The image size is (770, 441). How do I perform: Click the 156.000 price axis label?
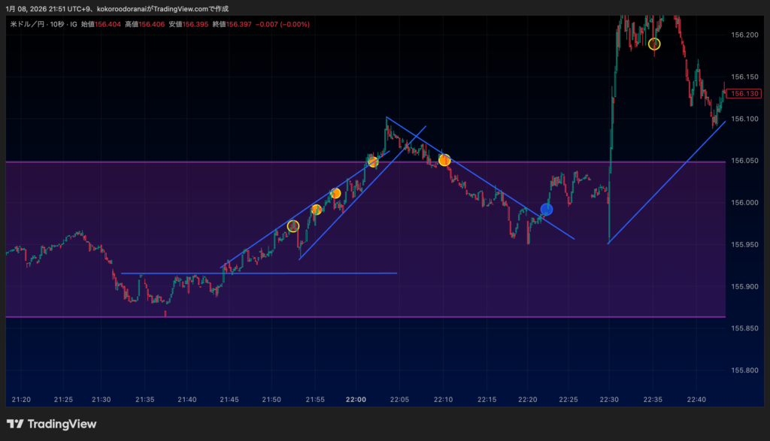[x=744, y=202]
